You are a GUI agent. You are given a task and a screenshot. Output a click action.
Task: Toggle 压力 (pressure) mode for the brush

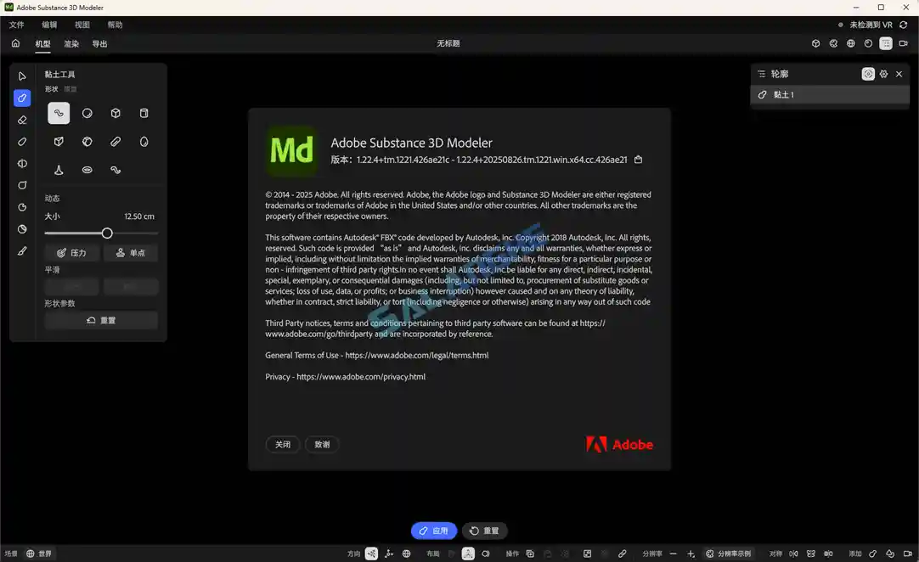coord(72,251)
